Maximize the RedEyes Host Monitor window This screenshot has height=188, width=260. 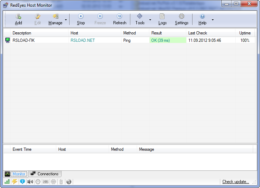[236, 4]
